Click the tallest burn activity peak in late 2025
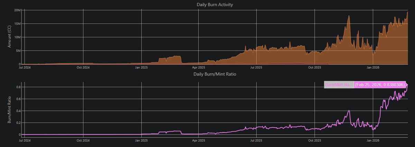 coord(349,16)
